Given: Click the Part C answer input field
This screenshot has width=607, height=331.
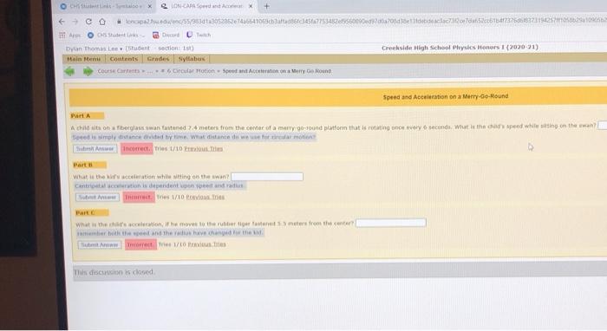Looking at the screenshot, I should [x=391, y=223].
